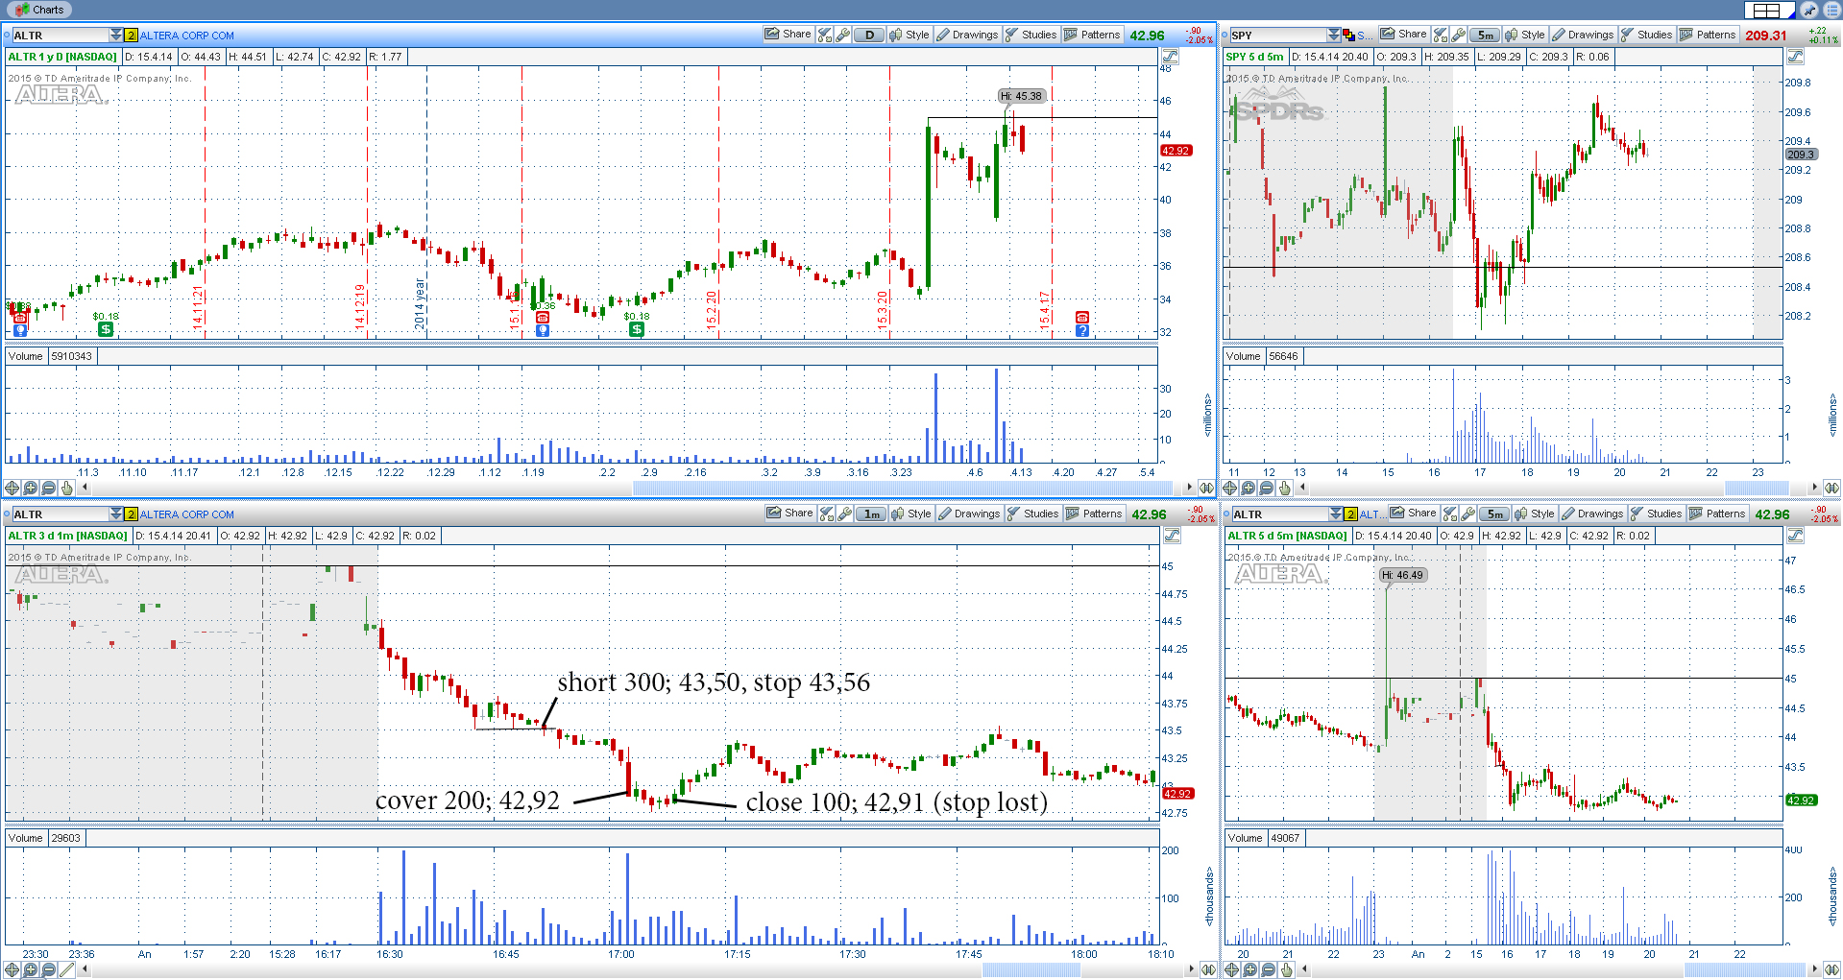Viewport: 1843px width, 980px height.
Task: Expand symbol dropdown in ALTR 5m chart
Action: coord(1336,514)
